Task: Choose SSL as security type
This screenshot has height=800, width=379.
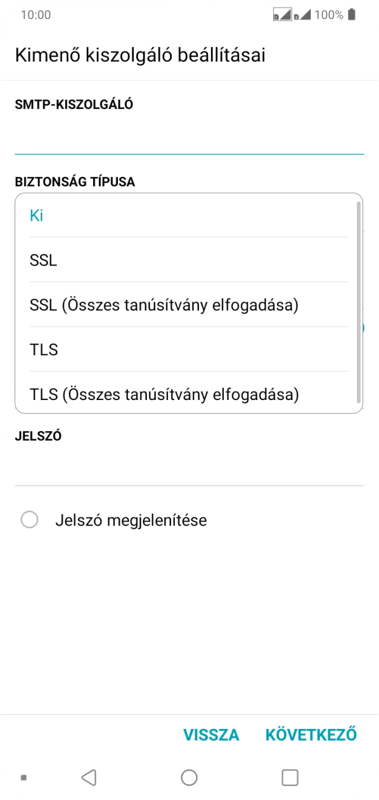Action: 42,260
